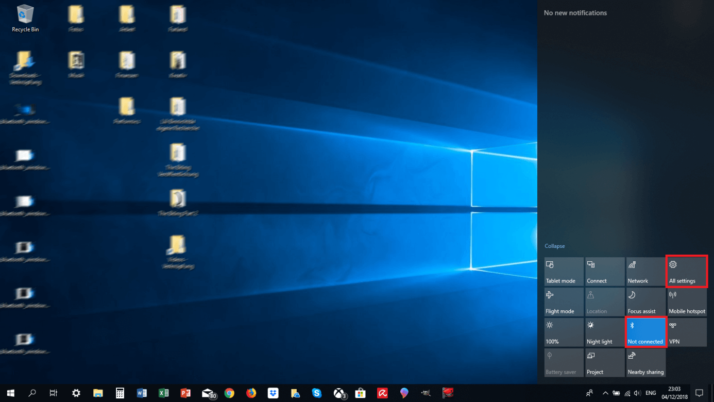Viewport: 714px width, 402px height.
Task: Launch PowerPoint from the taskbar
Action: 185,393
